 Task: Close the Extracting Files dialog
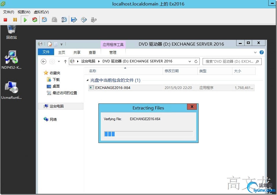coord(192,107)
